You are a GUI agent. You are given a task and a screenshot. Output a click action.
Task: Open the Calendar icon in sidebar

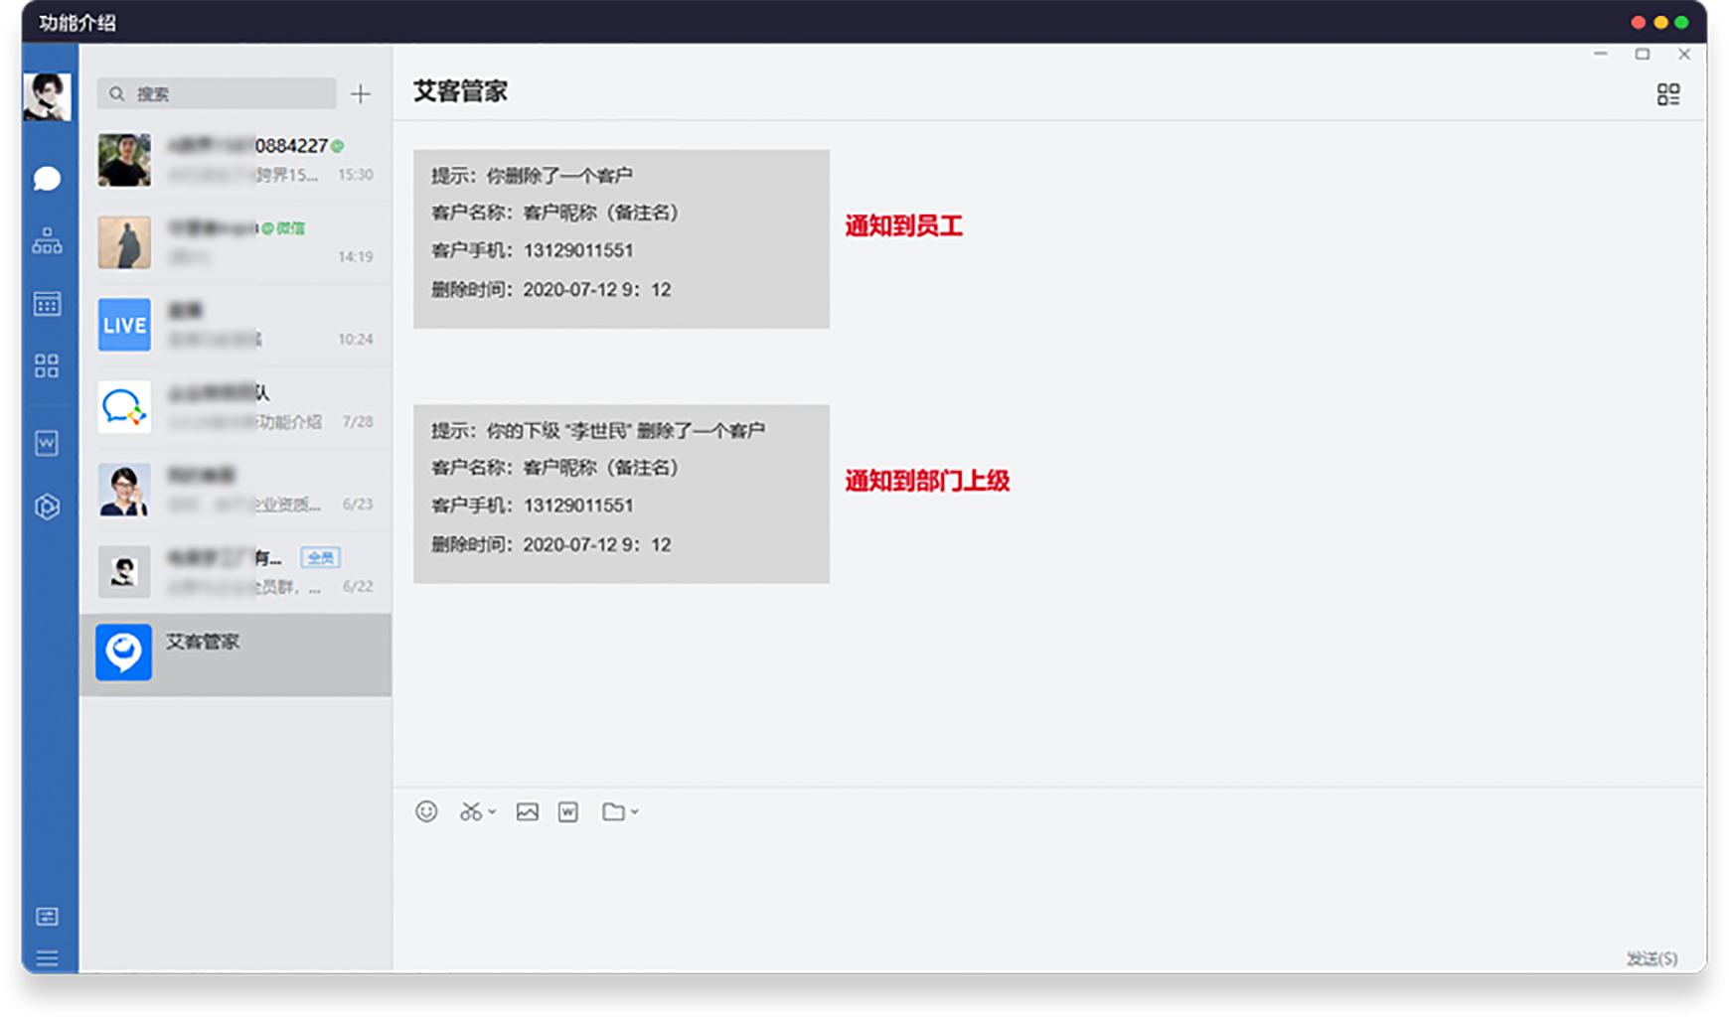(x=47, y=304)
